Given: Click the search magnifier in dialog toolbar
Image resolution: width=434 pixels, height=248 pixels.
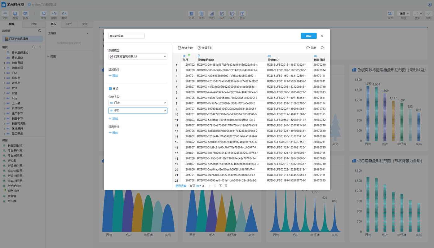Looking at the screenshot, I should click(322, 48).
